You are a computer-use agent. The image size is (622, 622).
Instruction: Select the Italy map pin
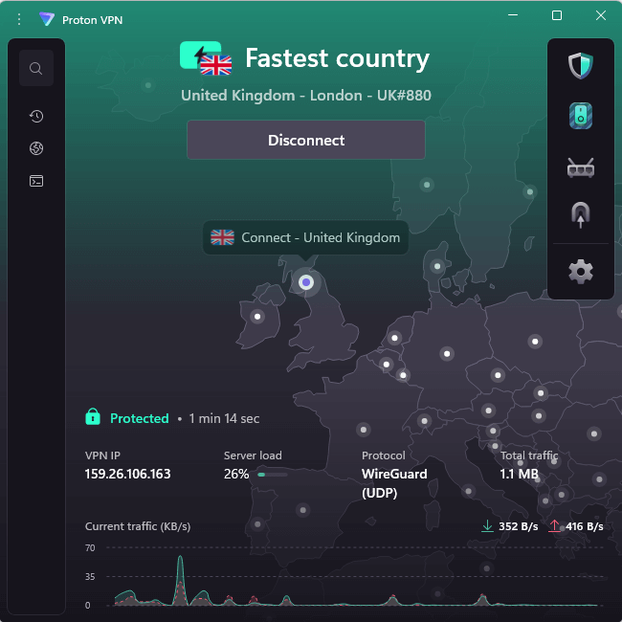469,492
